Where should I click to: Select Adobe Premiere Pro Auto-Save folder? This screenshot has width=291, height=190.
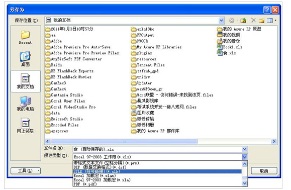tap(77, 47)
